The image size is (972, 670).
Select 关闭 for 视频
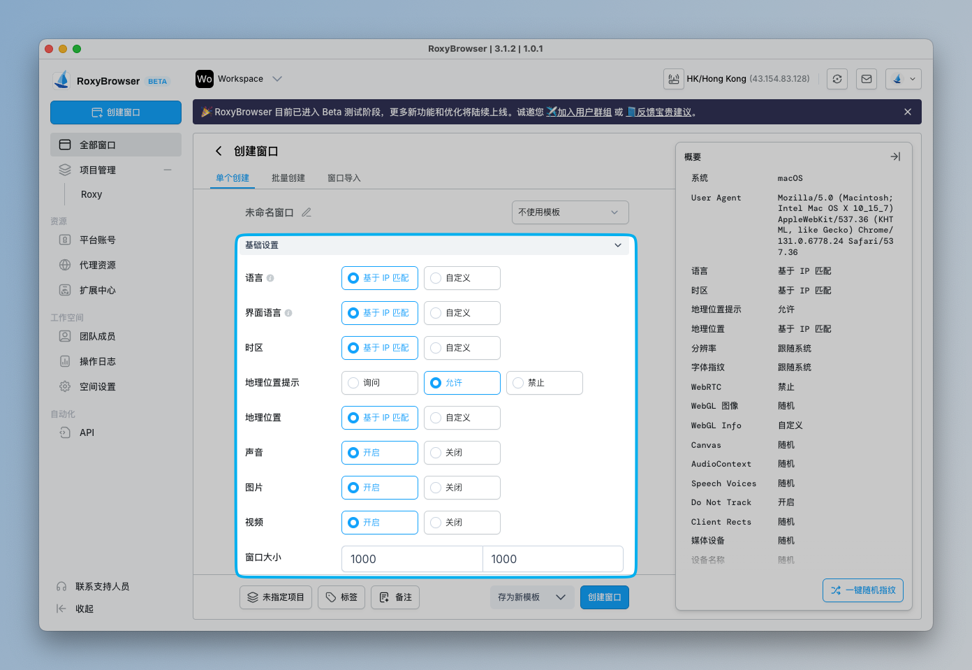pos(462,523)
